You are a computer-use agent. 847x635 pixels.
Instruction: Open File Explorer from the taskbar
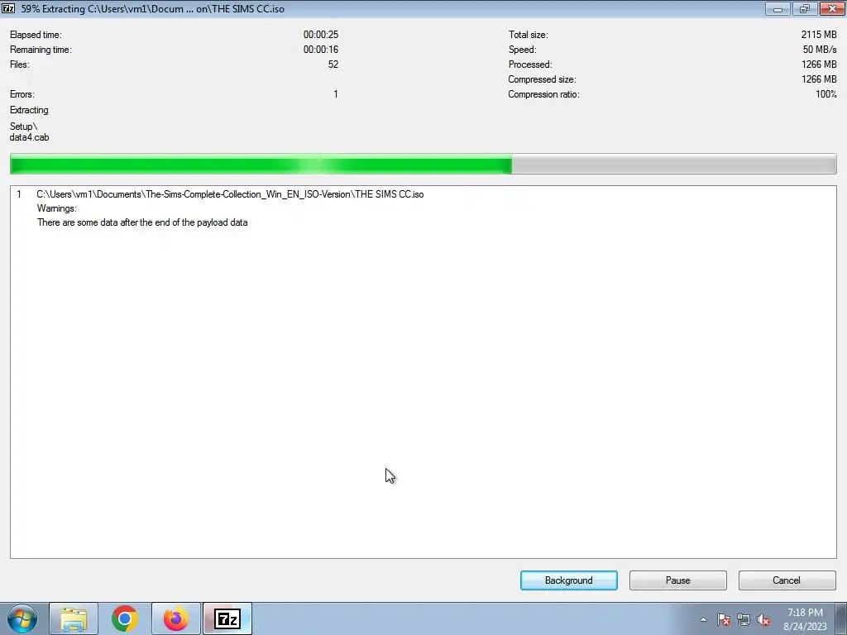coord(74,618)
